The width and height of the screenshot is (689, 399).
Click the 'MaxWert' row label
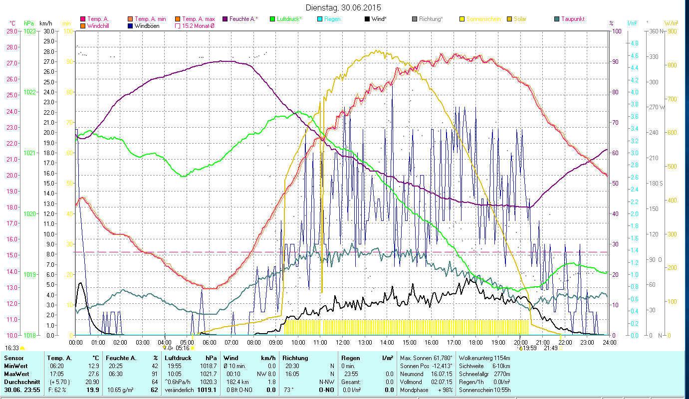[x=16, y=374]
